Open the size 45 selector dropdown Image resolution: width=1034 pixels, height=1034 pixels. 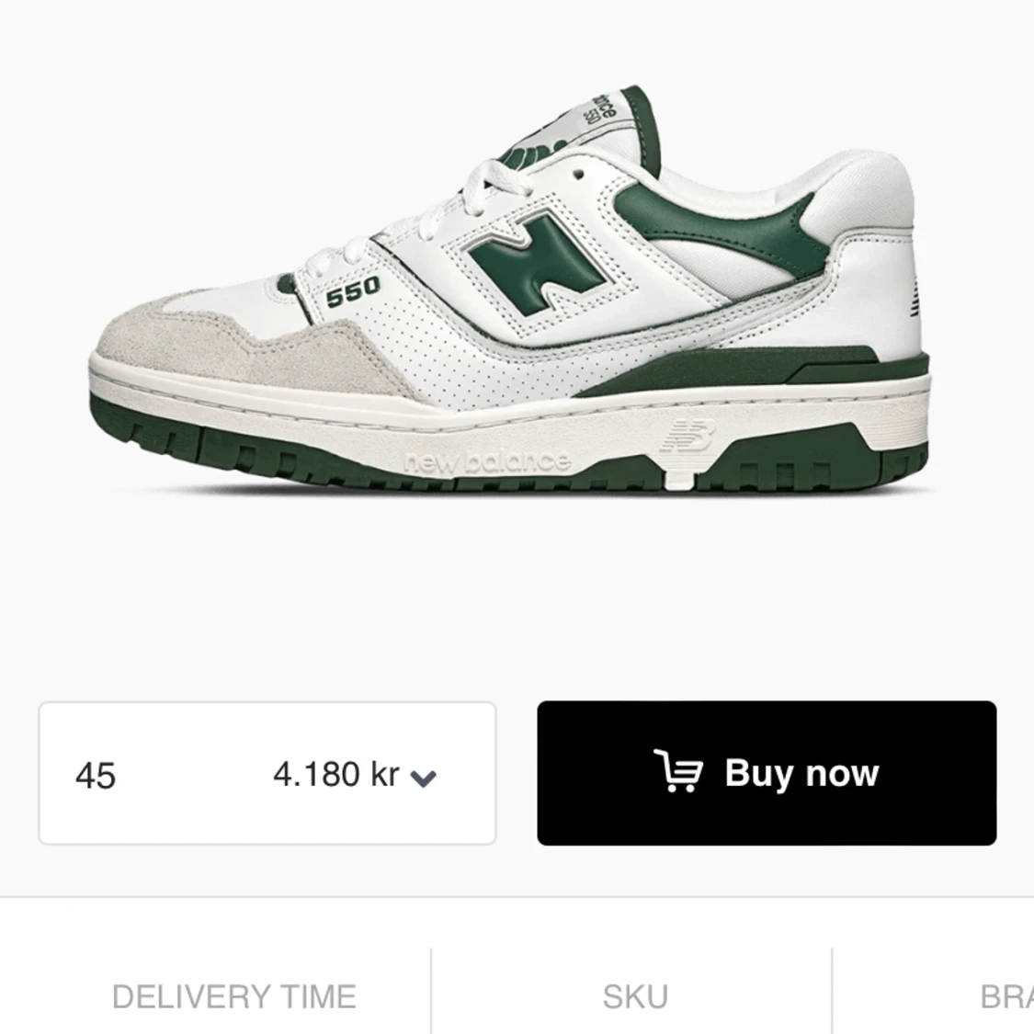coord(267,773)
